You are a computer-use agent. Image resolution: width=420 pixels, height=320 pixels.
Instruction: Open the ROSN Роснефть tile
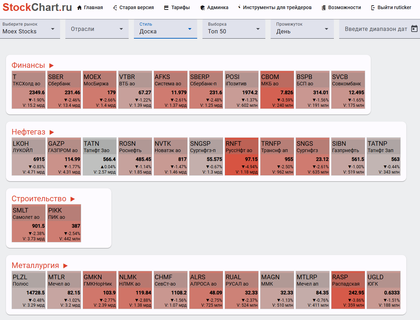(135, 156)
